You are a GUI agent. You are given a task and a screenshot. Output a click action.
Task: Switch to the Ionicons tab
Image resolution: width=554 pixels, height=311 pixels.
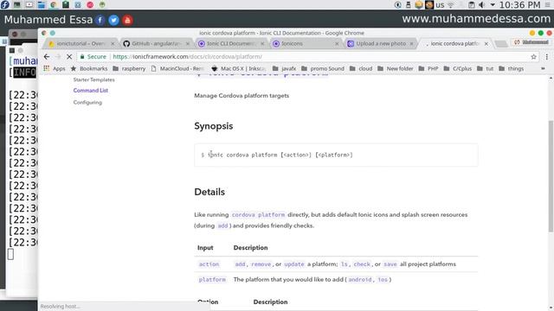(306, 44)
